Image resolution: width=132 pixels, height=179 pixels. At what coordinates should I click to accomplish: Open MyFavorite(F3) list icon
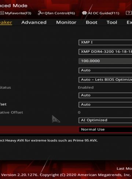[x=2, y=13]
